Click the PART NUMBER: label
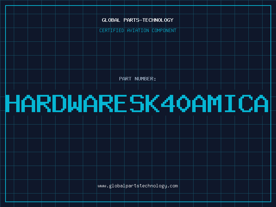276x207 pixels. coord(138,79)
